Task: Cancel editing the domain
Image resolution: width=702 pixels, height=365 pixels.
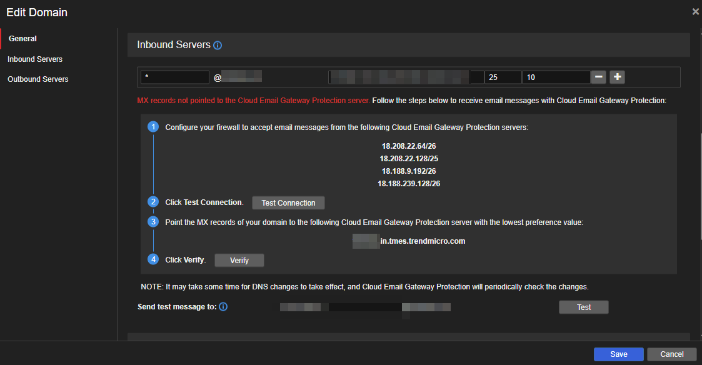Action: coord(671,354)
